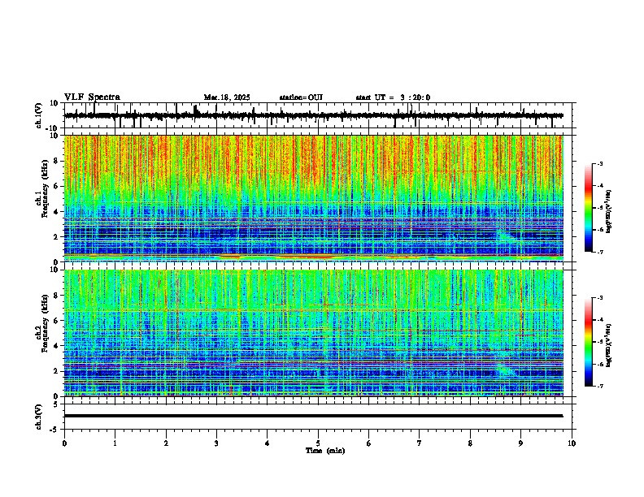The height and width of the screenshot is (497, 644).
Task: Click the "station=OUJ" header label
Action: 301,97
